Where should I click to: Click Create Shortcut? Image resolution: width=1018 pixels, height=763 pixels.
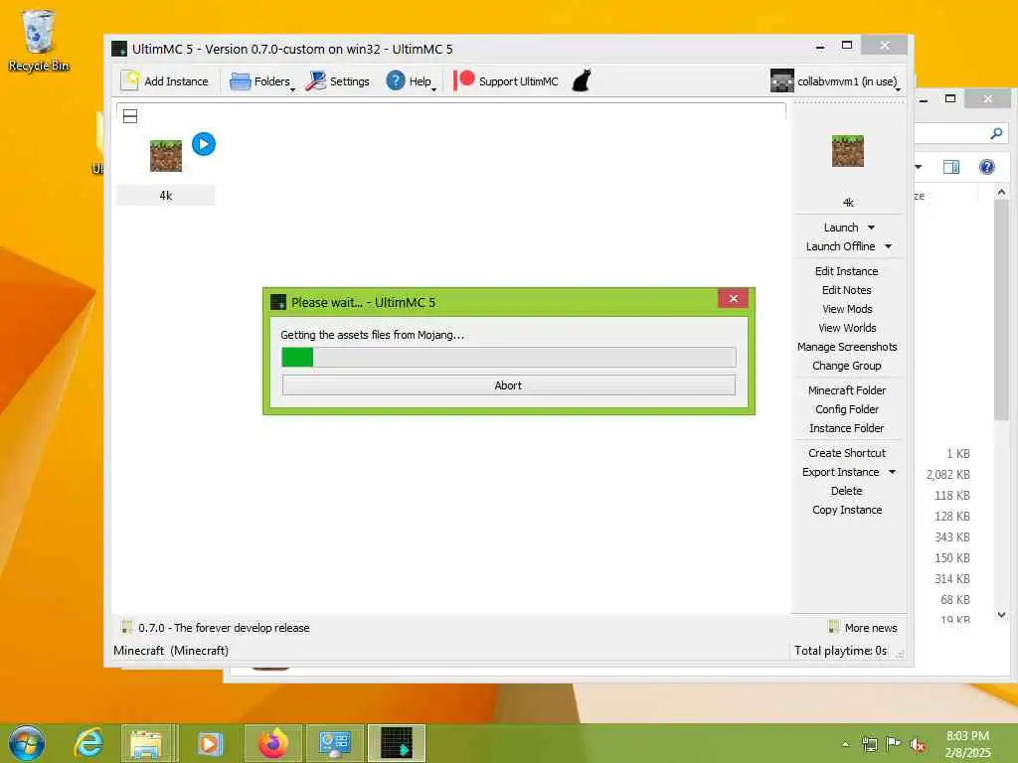(x=847, y=452)
